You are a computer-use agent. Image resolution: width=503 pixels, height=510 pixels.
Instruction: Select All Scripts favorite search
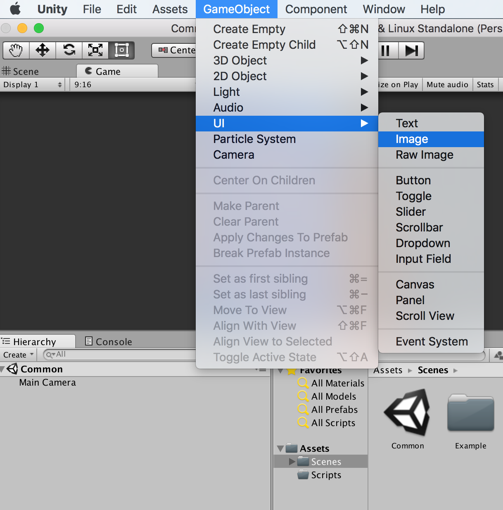[x=327, y=423]
